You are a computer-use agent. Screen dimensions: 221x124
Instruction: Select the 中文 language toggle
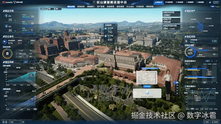tap(212, 7)
